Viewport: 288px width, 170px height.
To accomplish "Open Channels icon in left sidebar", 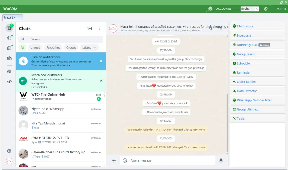I will [9, 48].
